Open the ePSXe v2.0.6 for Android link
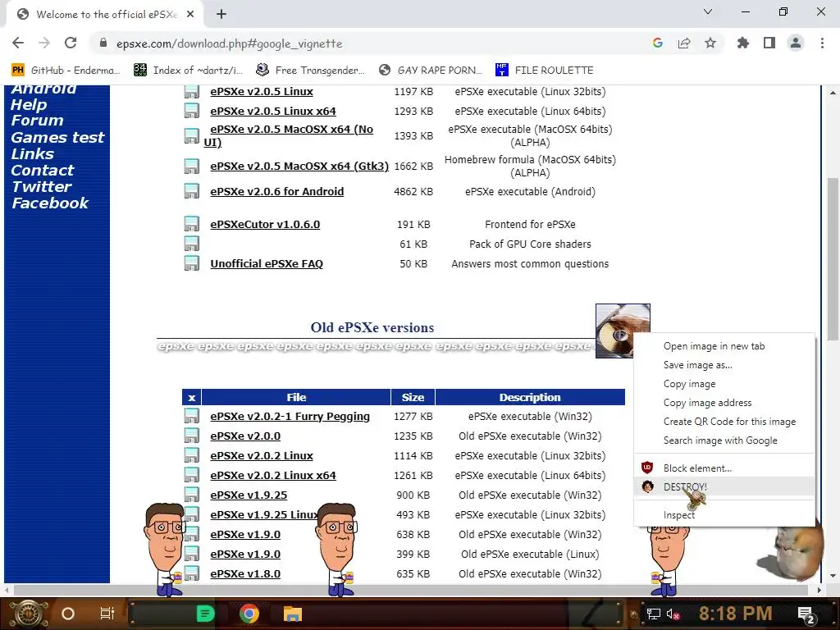Screen dimensions: 840x630 (x=277, y=191)
